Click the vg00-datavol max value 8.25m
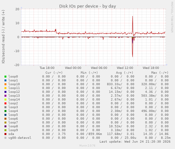This screenshot has width=175, height=149. (x=166, y=138)
